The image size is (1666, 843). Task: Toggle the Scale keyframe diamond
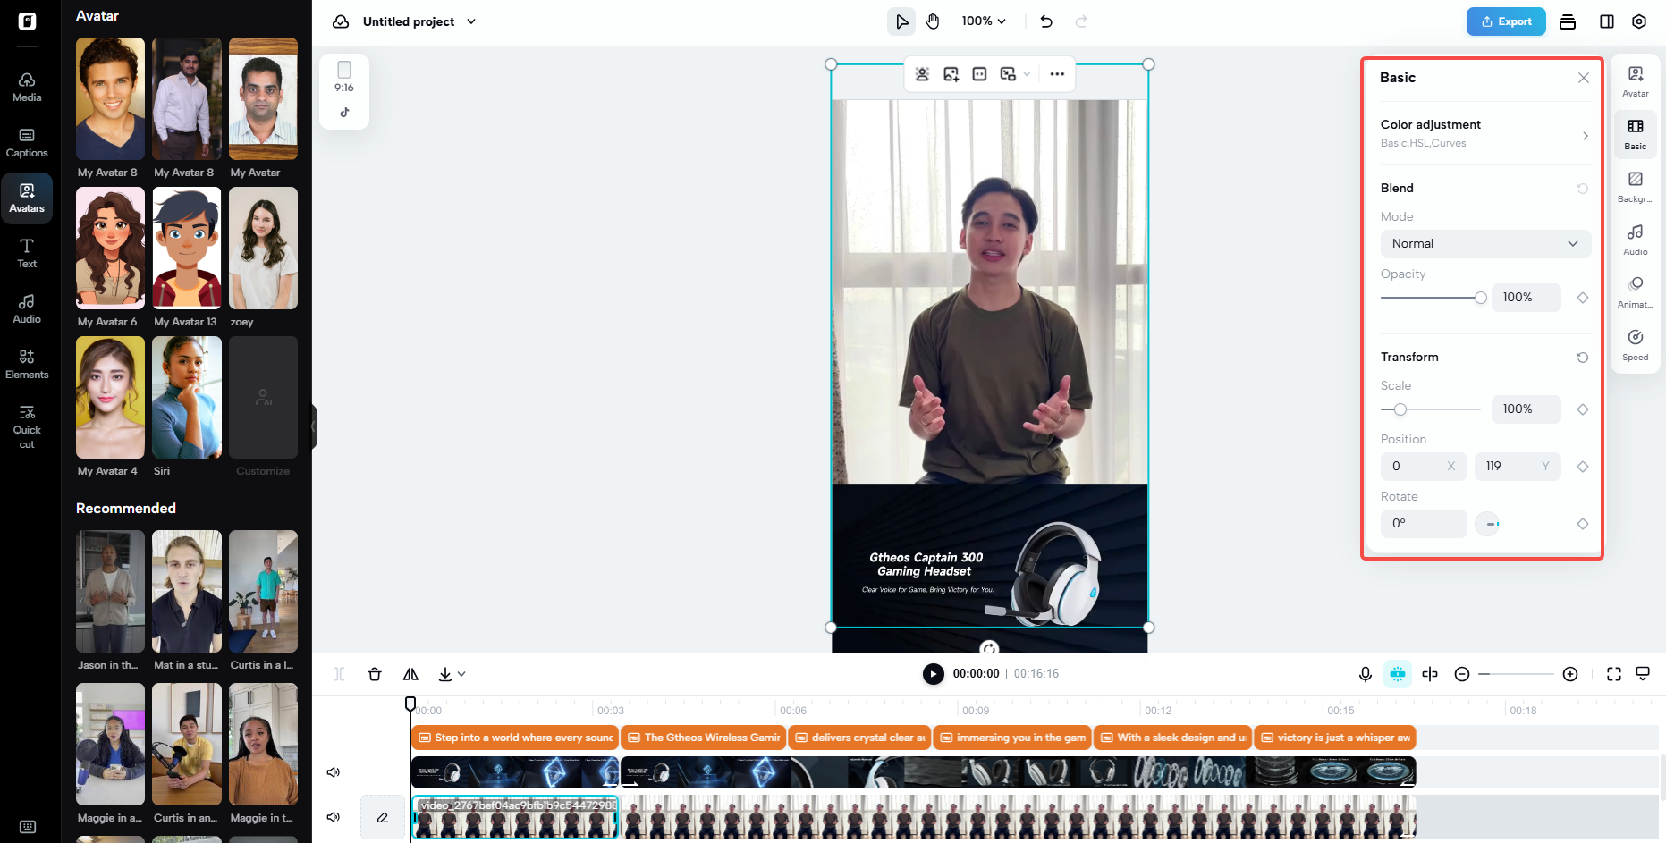(1583, 409)
